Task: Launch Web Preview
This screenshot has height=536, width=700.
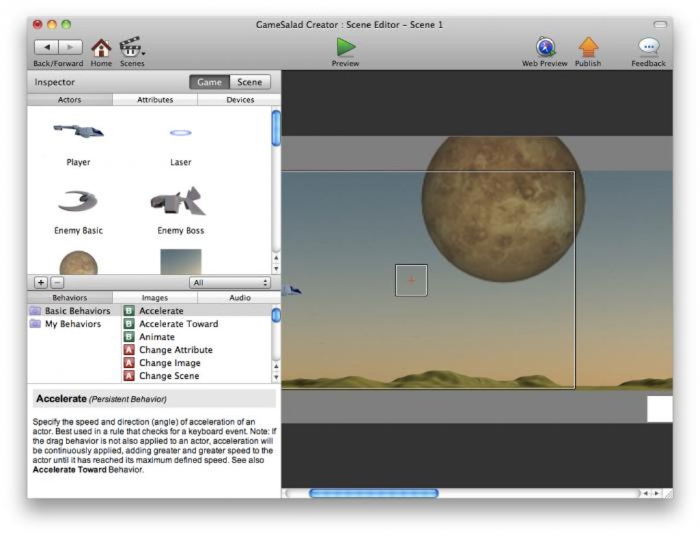Action: (x=546, y=48)
